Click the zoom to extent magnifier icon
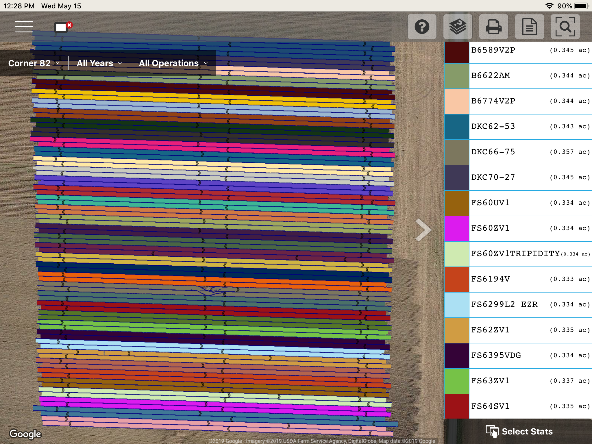This screenshot has height=444, width=592. [x=565, y=27]
